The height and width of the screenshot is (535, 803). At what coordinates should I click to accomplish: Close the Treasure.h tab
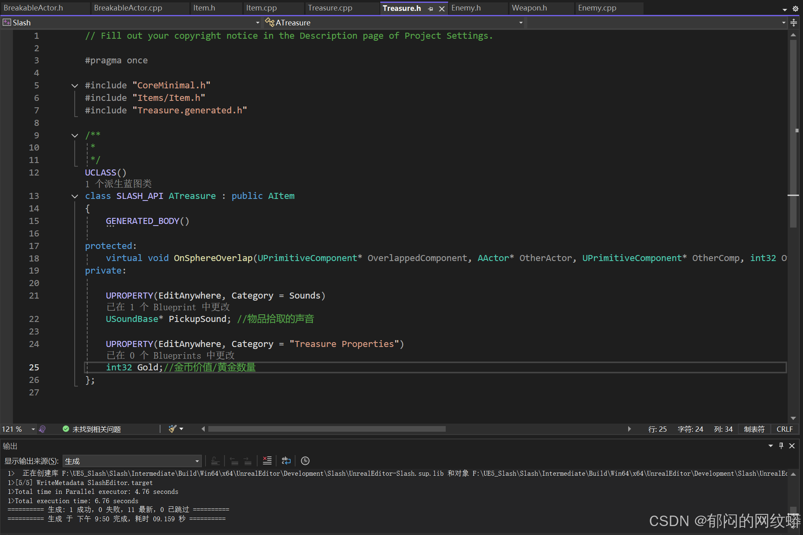click(x=442, y=8)
